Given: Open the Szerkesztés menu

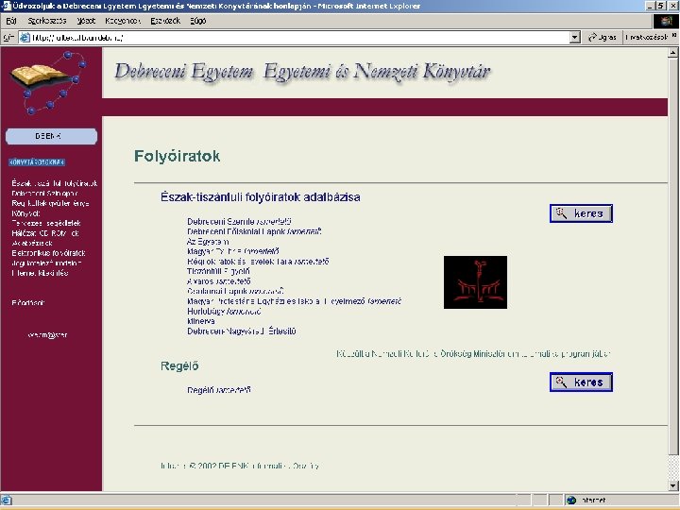Looking at the screenshot, I should (x=47, y=21).
